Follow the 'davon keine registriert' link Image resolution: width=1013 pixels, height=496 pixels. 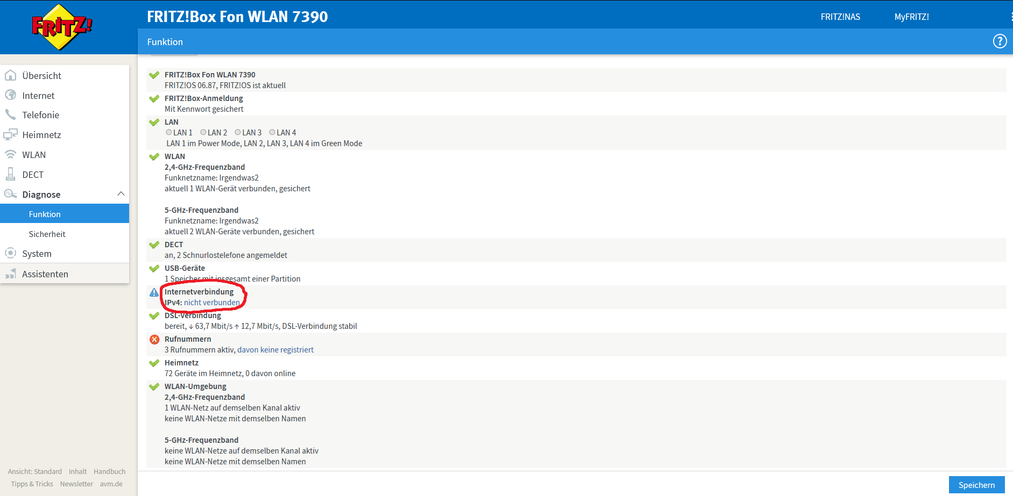[x=275, y=350]
